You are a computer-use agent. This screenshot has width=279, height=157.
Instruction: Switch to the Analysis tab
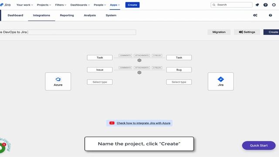tap(90, 15)
